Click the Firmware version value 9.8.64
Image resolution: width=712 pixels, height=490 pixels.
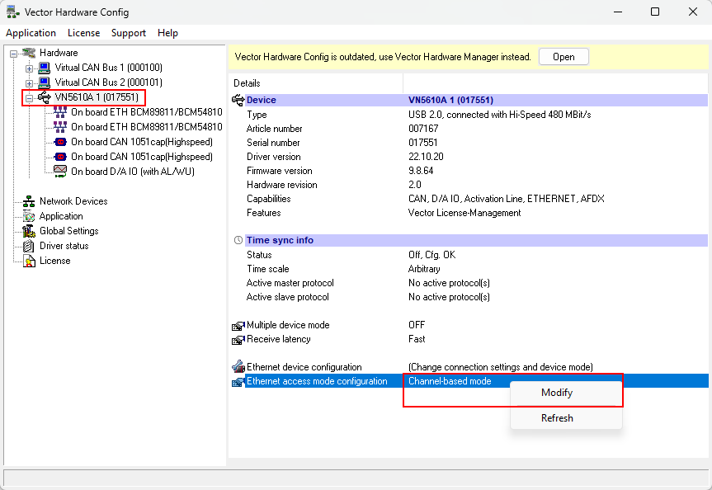click(421, 171)
